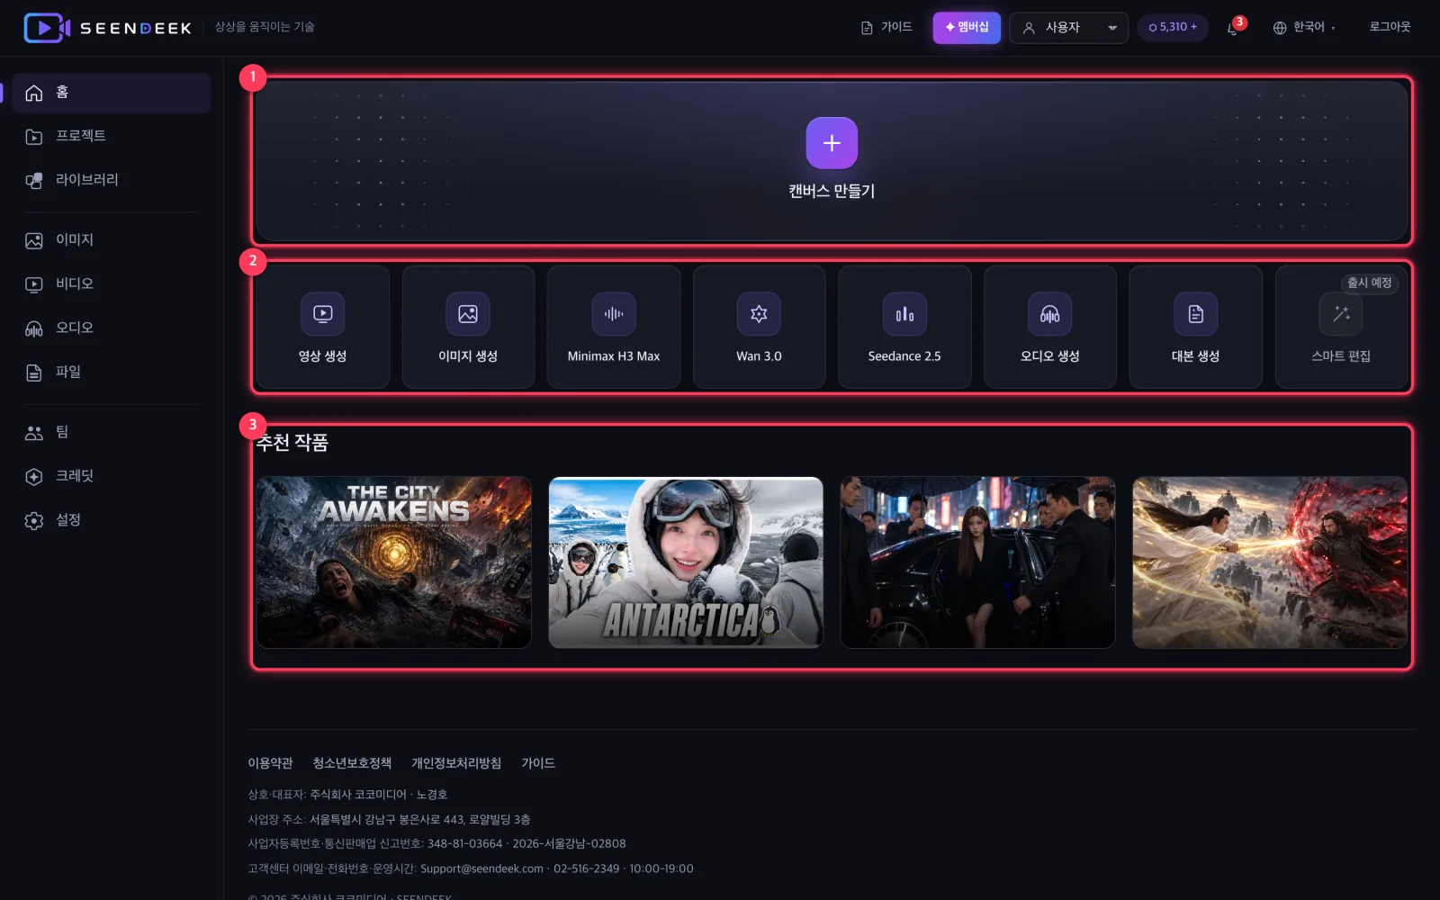This screenshot has width=1440, height=900.
Task: Click the 스마트 편집 smart edit tile
Action: [1341, 327]
